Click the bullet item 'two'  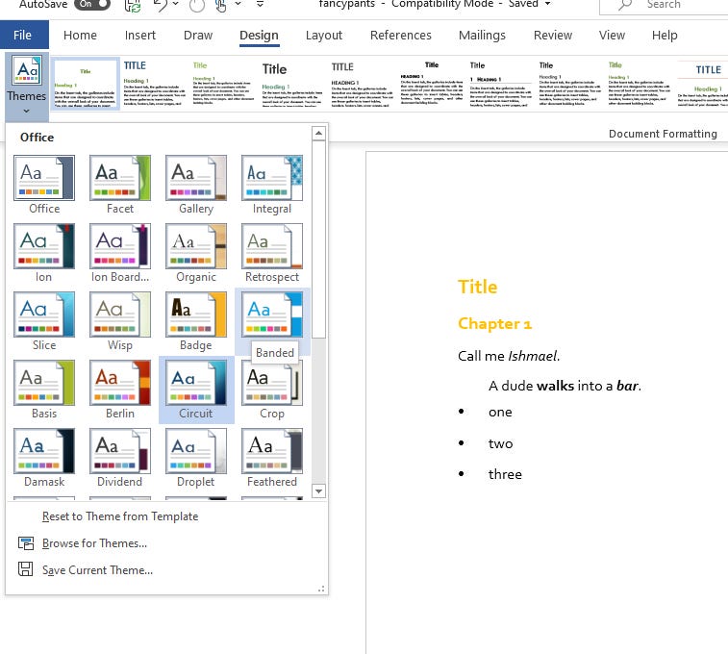500,443
